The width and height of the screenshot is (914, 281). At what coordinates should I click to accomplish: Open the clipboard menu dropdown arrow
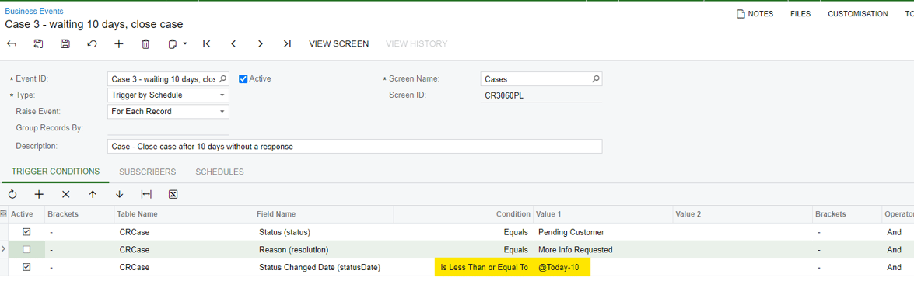(x=185, y=43)
